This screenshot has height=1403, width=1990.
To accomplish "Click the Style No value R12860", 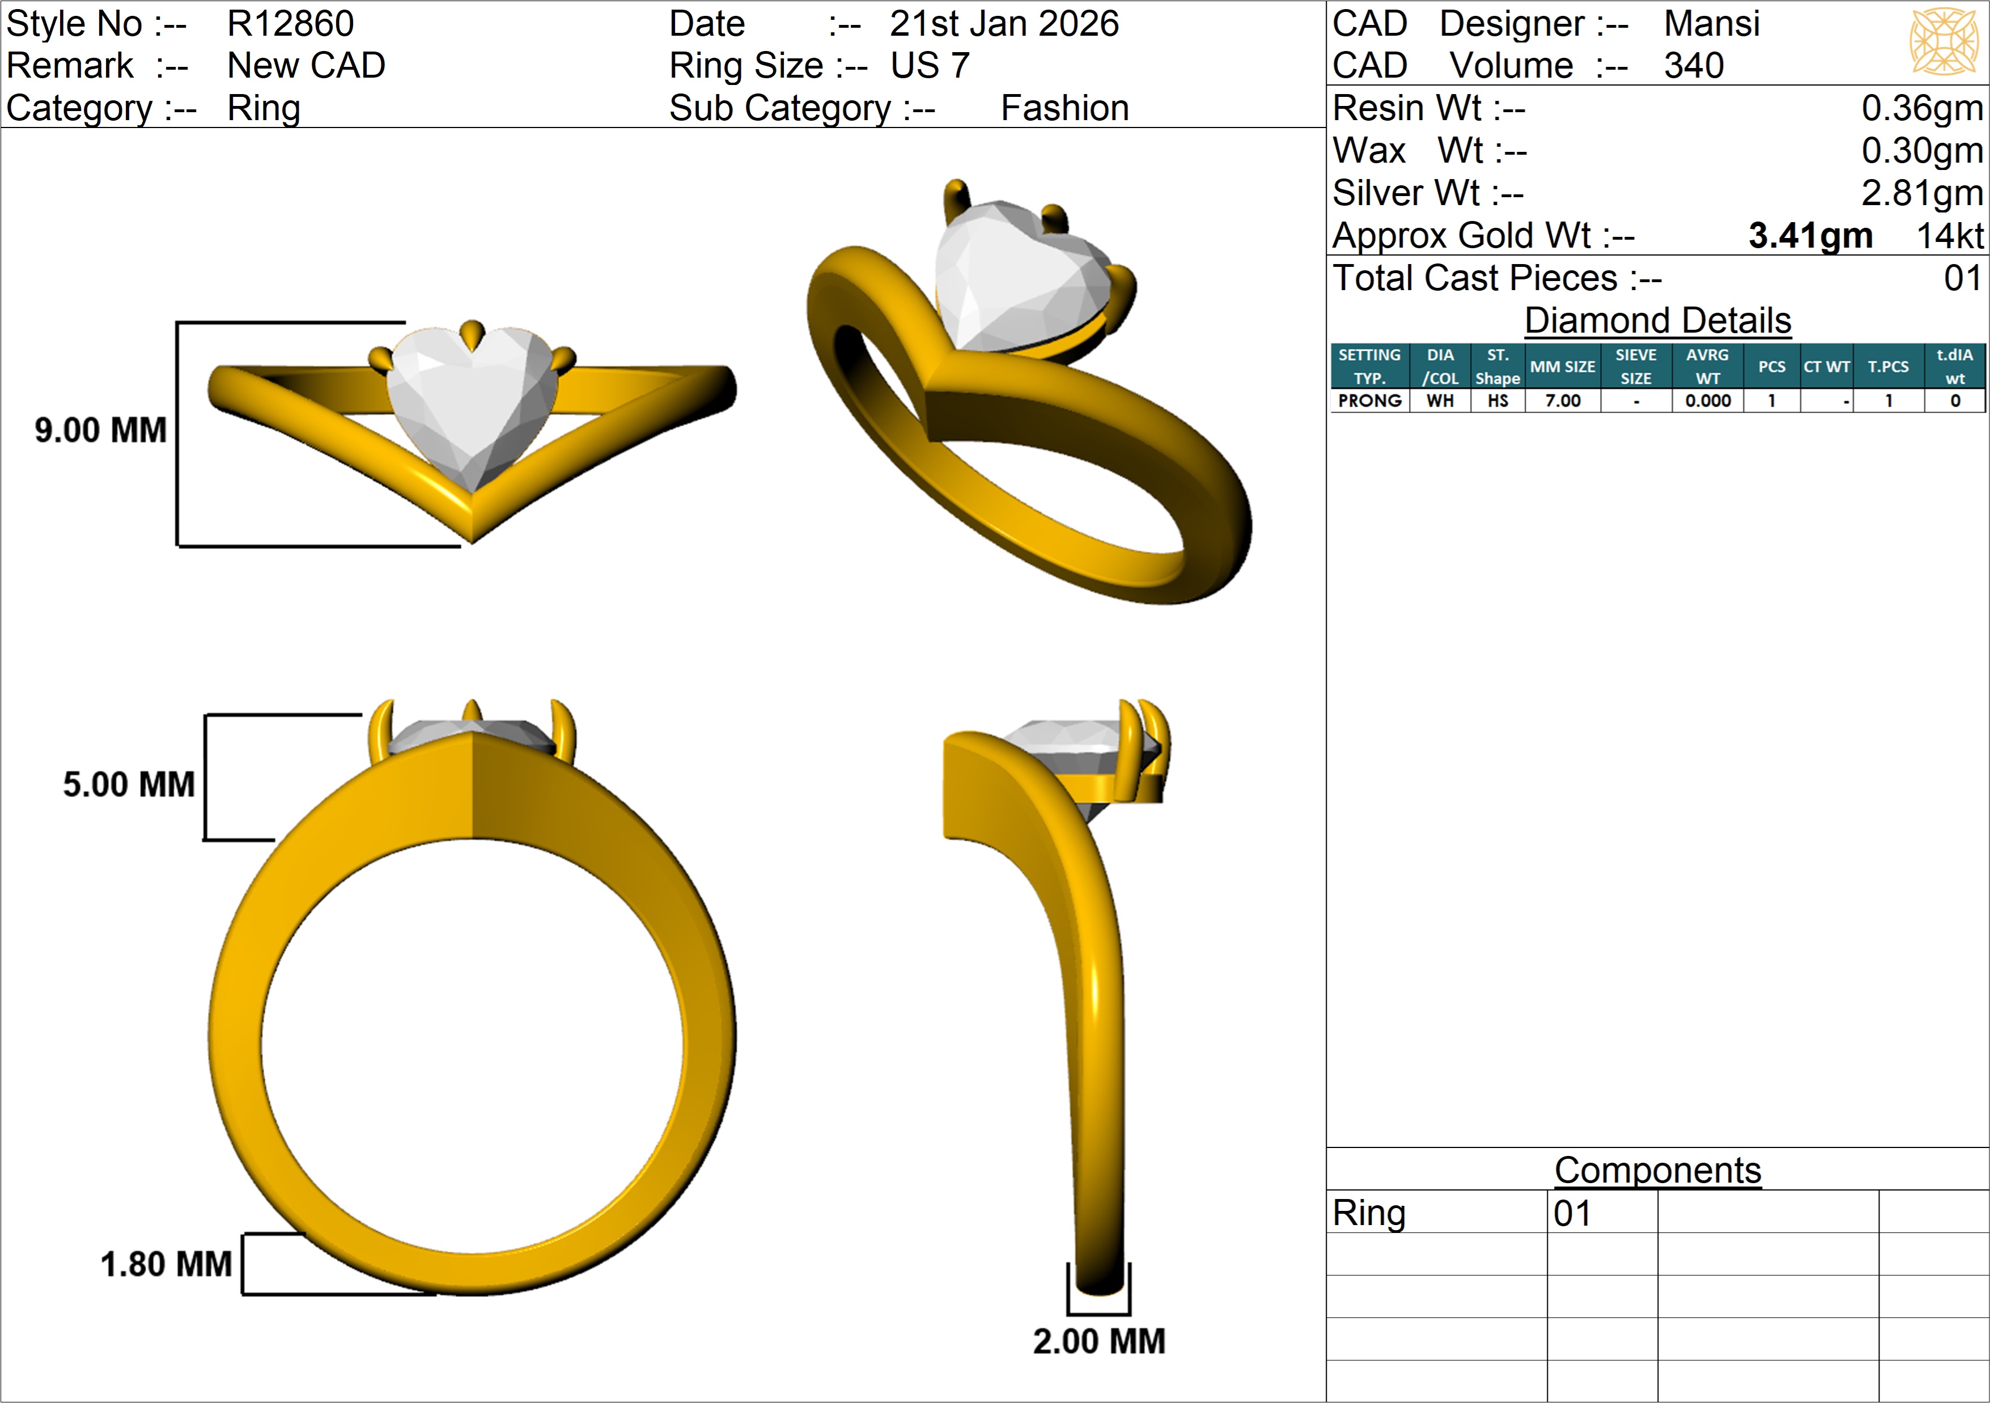I will pyautogui.click(x=290, y=23).
